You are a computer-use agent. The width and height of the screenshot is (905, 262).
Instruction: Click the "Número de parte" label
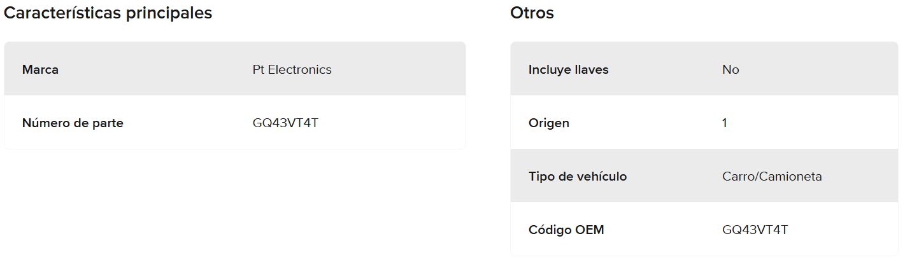(x=73, y=123)
